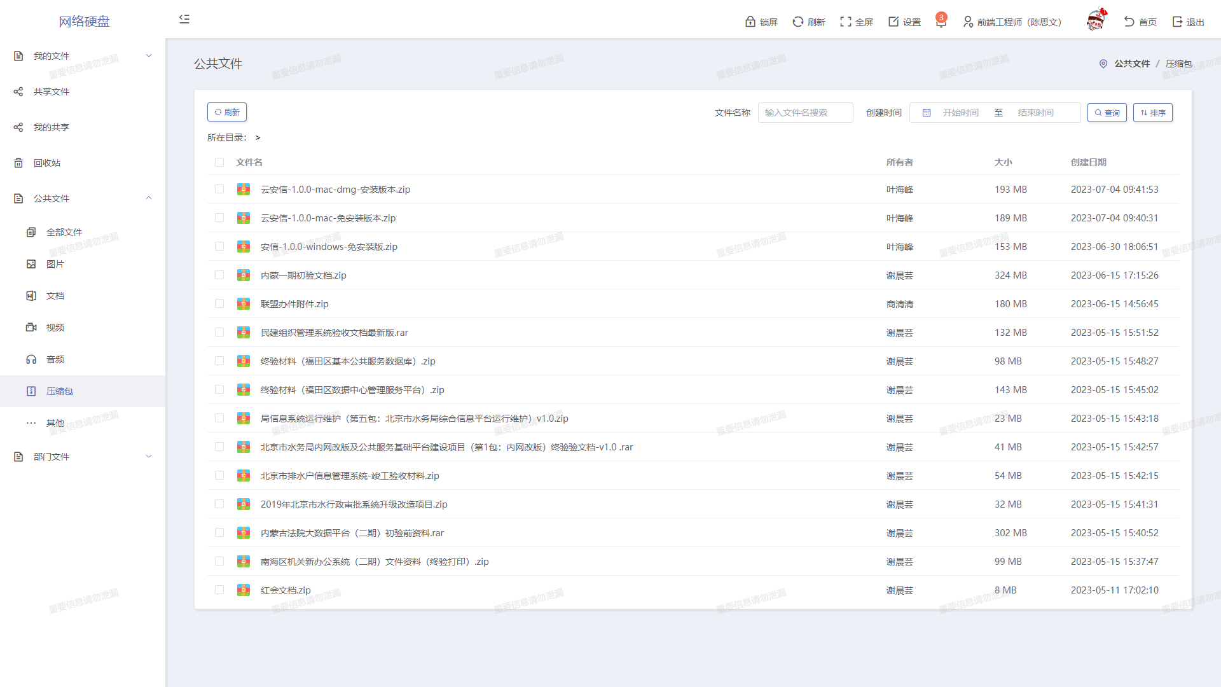Click the calendar icon in date range

pos(927,113)
